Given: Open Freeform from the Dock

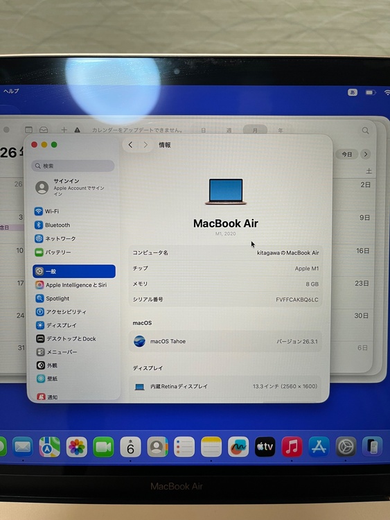Looking at the screenshot, I should 238,447.
